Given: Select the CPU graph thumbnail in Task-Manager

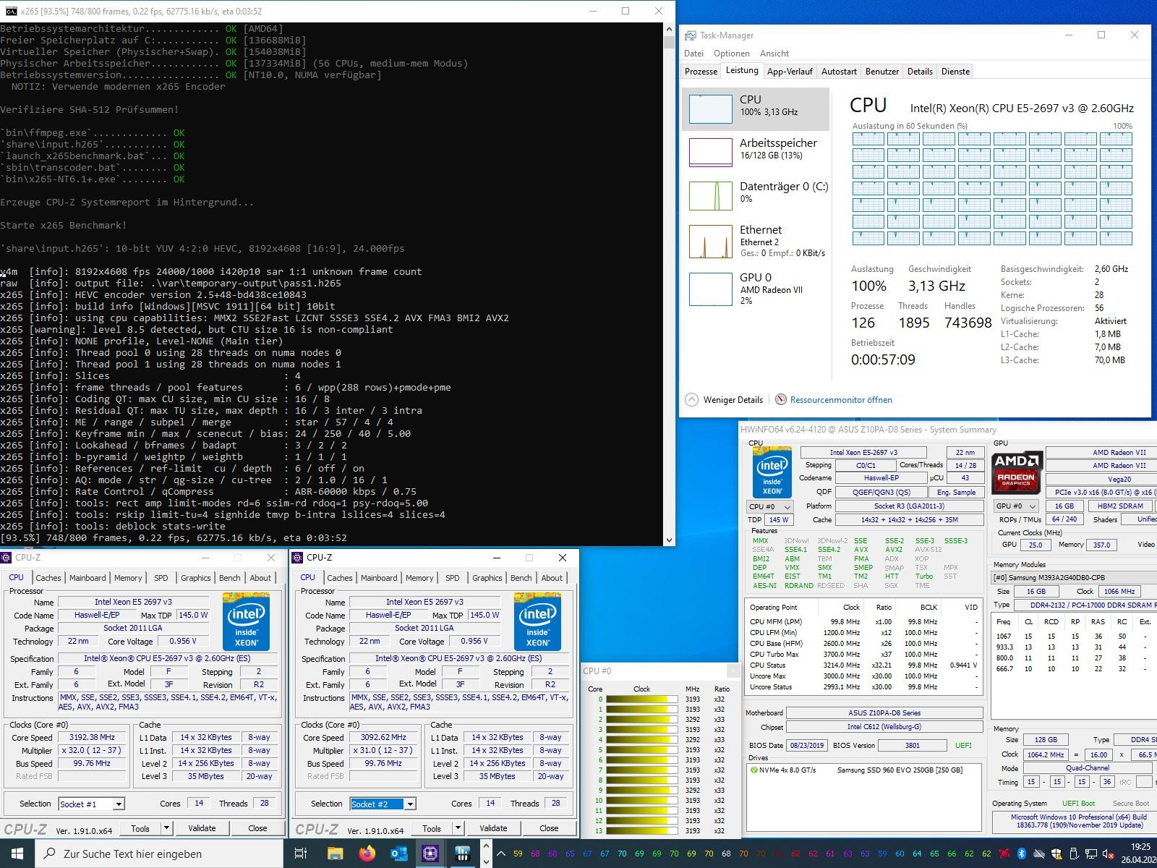Looking at the screenshot, I should (x=710, y=109).
